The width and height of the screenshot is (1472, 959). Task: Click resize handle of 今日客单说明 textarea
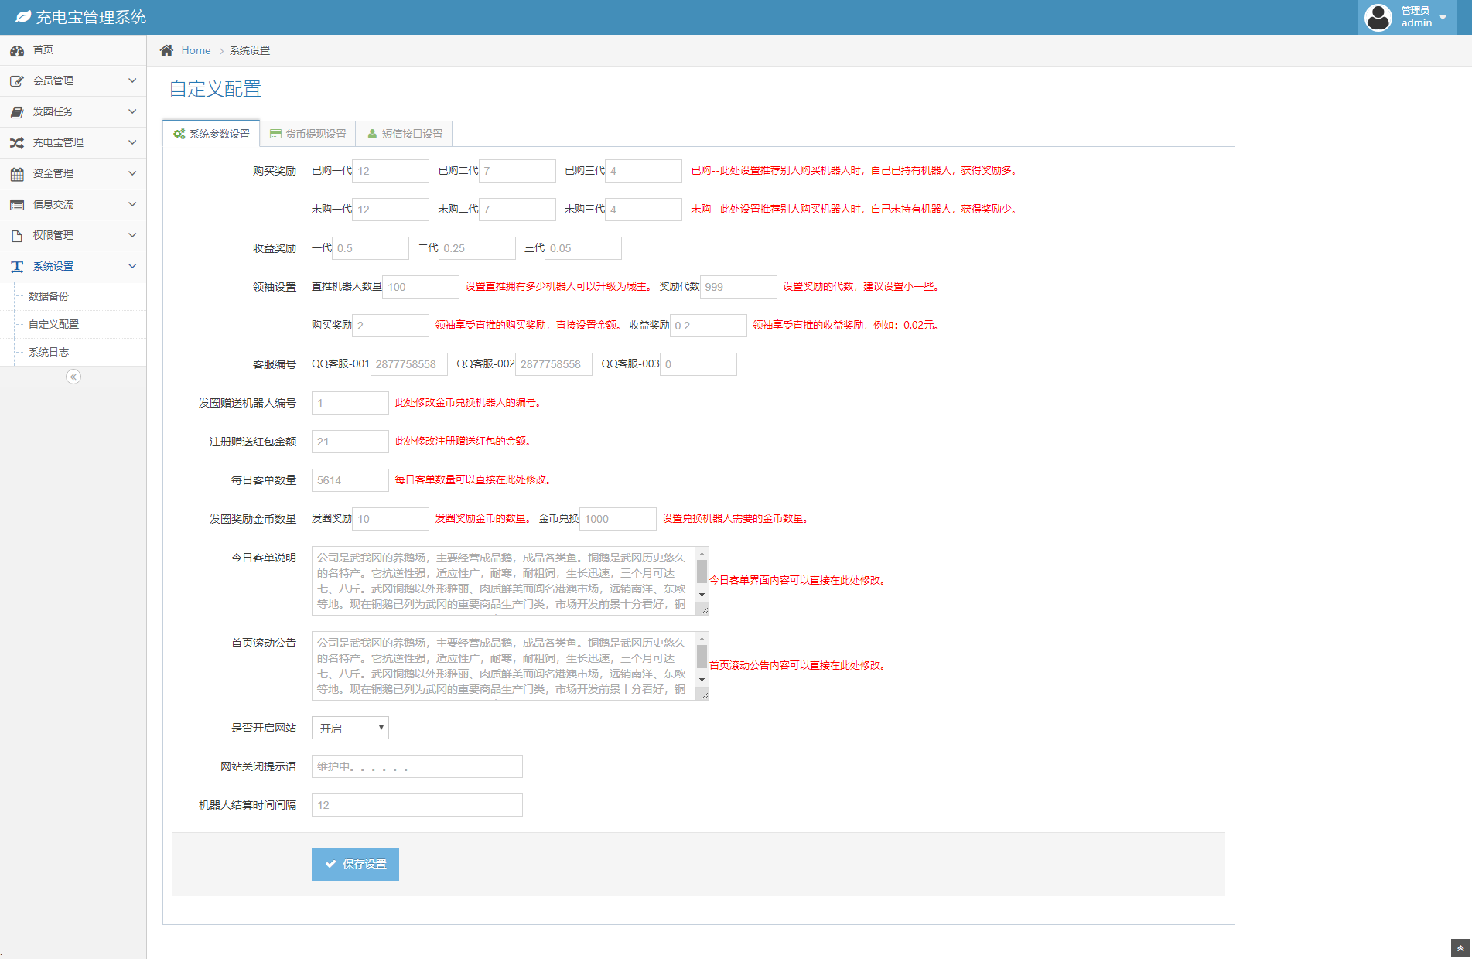pos(703,610)
